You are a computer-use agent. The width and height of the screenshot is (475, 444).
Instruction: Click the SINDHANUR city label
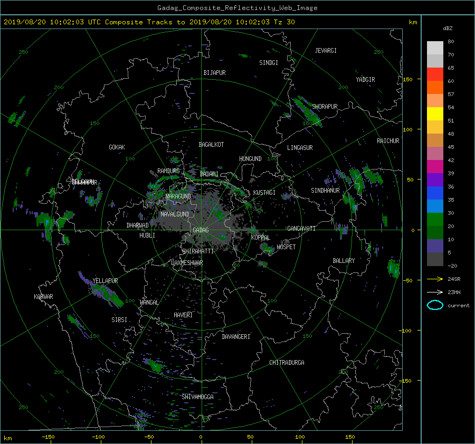coord(325,191)
